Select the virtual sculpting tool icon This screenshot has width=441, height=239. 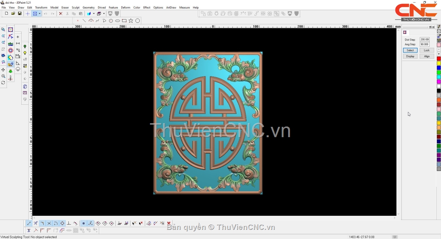[x=11, y=64]
